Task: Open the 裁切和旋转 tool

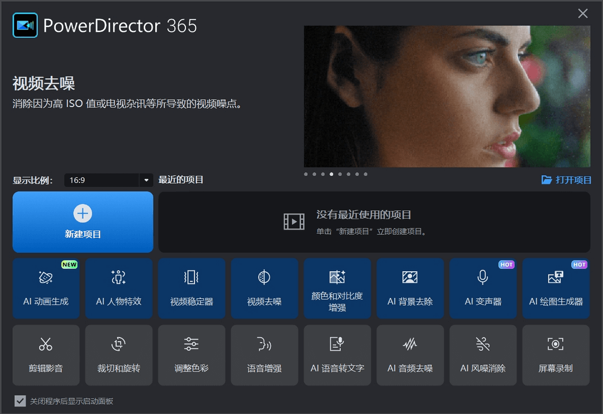Action: [119, 355]
